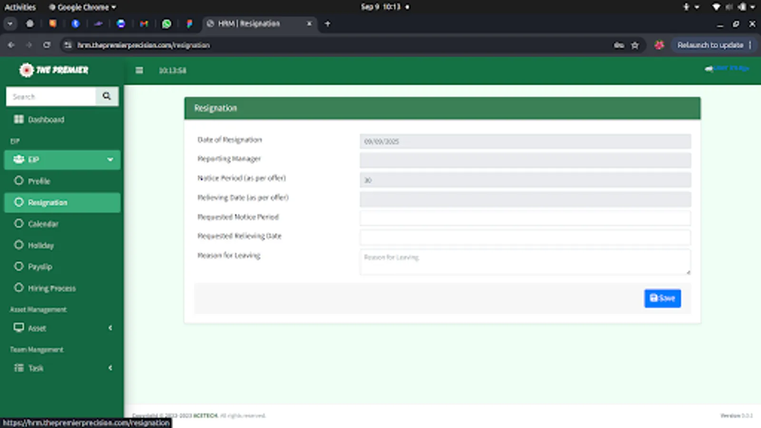The height and width of the screenshot is (428, 761).
Task: Click the user image link in header
Action: (x=727, y=68)
